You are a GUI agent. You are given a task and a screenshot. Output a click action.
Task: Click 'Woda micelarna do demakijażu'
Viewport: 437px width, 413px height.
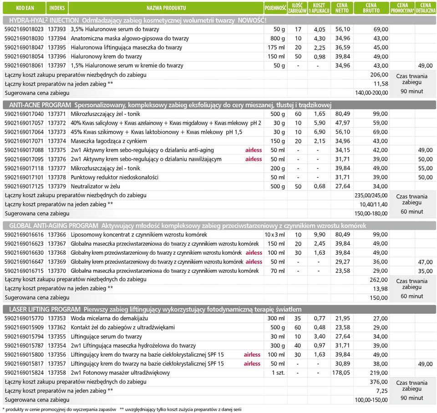109,318
